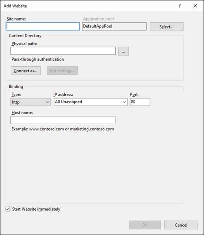
Task: Open the Type dropdown set to http
Action: pos(30,102)
